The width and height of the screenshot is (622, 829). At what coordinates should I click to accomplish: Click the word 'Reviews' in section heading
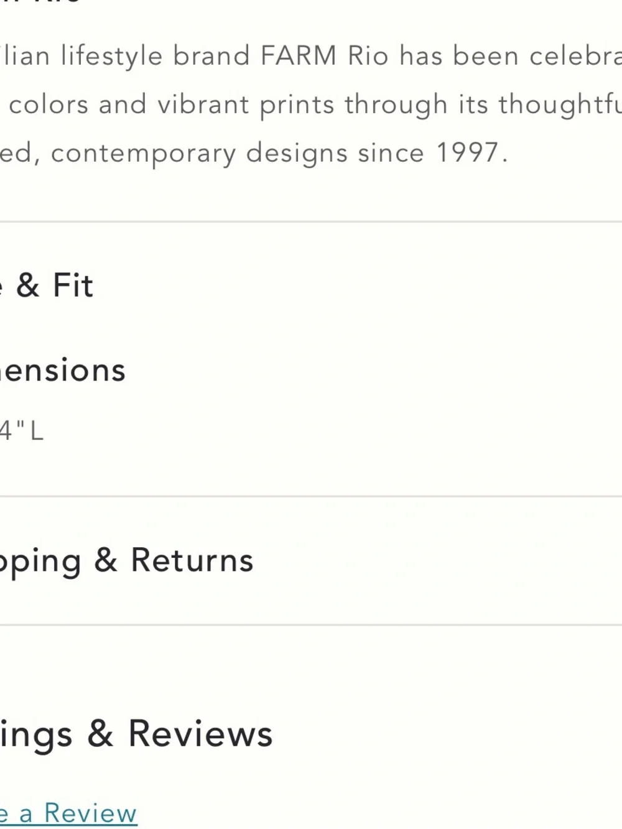pos(200,734)
